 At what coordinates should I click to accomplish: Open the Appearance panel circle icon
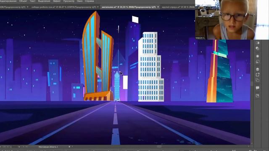pyautogui.click(x=257, y=56)
